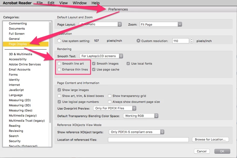Uncheck the Use page cache checkbox
The height and width of the screenshot is (158, 237).
(x=94, y=69)
